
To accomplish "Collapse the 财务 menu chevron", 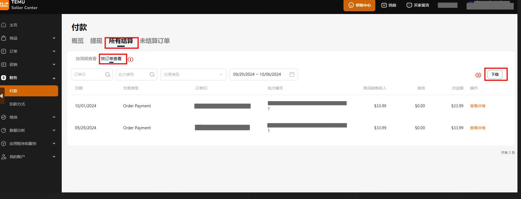I will [x=54, y=78].
